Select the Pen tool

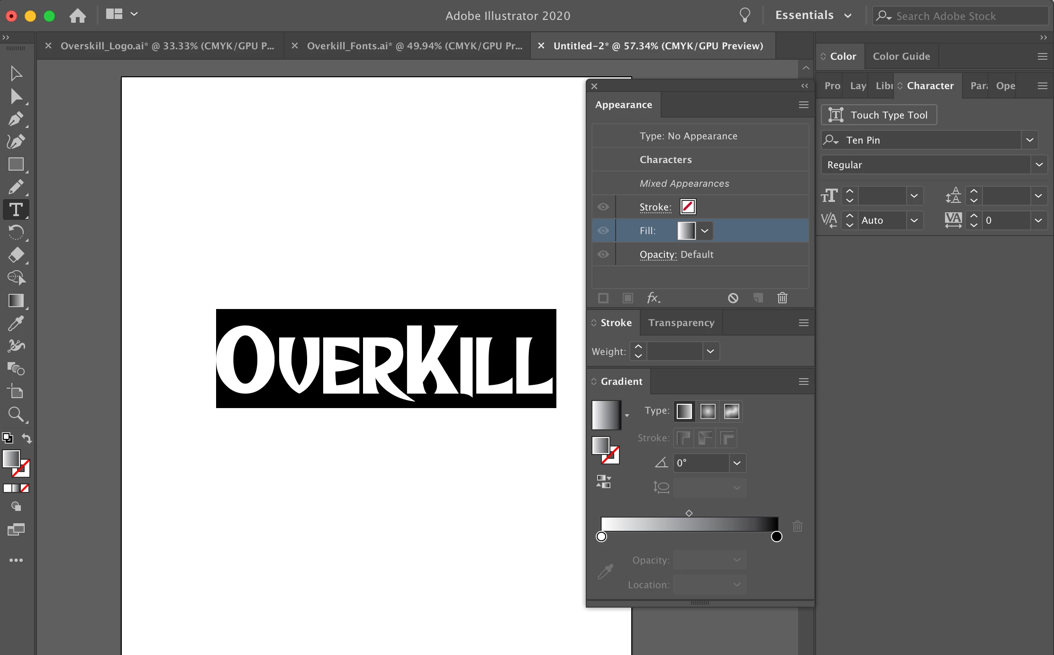click(x=16, y=119)
